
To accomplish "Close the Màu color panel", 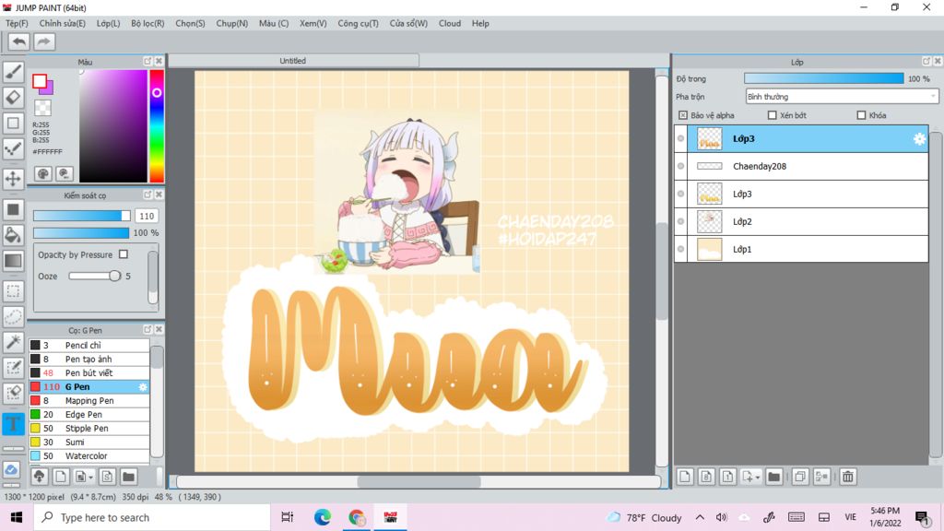I will pos(159,62).
